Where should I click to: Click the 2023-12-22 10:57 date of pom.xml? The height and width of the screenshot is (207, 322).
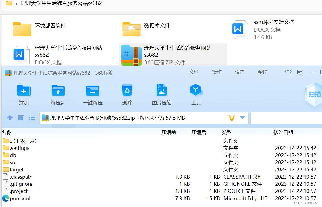[296, 198]
